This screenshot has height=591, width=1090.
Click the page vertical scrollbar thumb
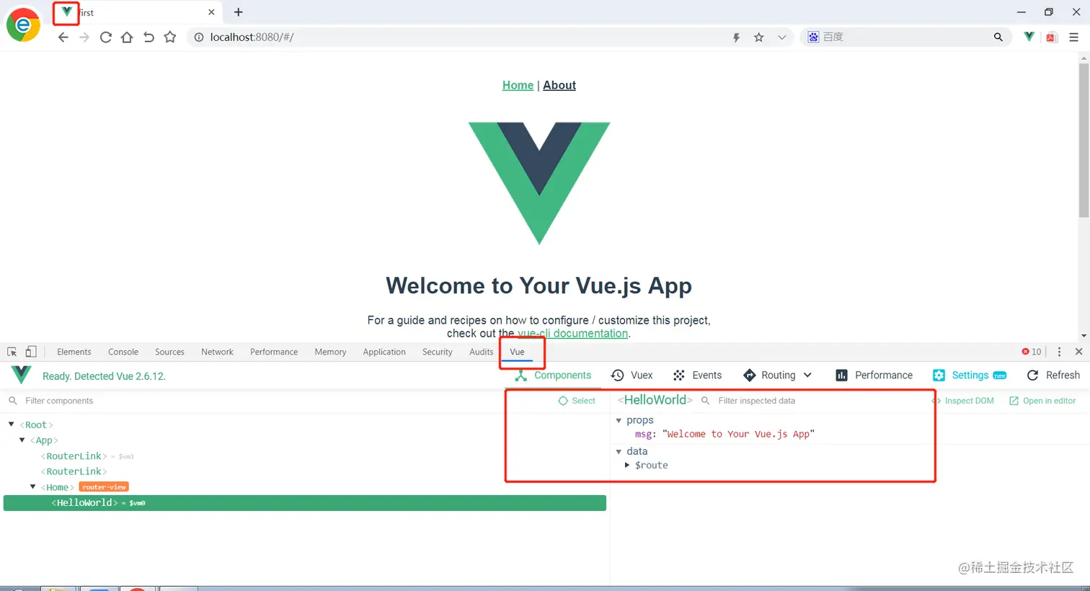tap(1084, 139)
